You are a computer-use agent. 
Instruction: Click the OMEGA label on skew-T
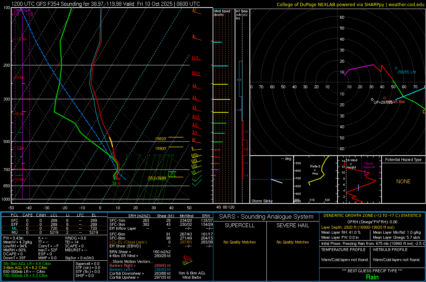(22, 10)
